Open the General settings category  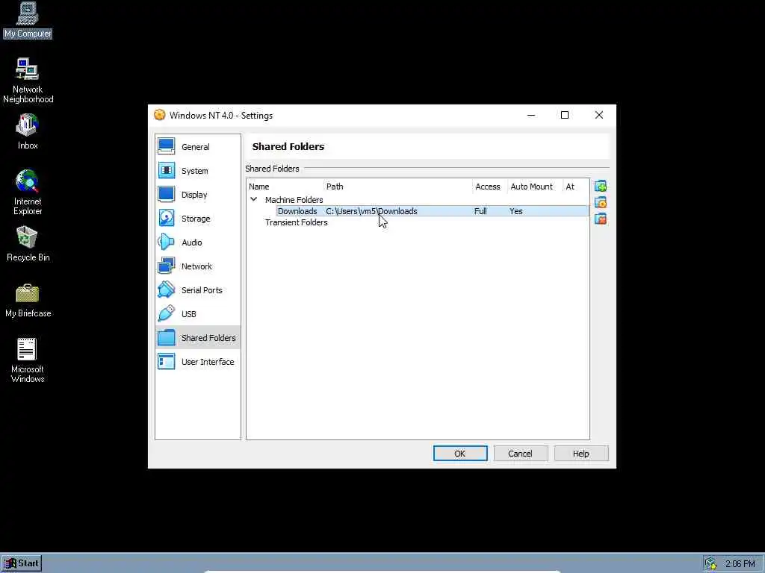197,147
